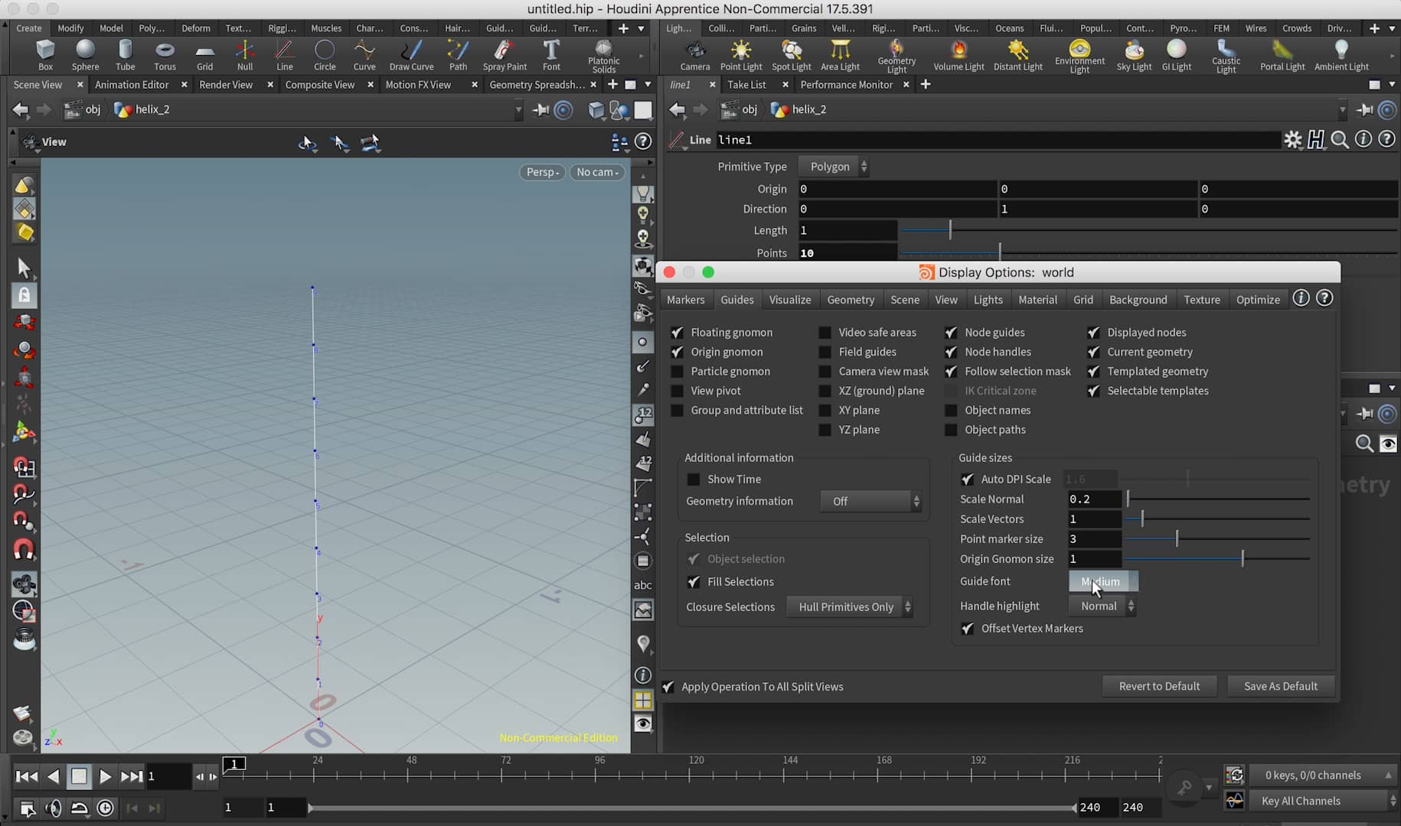Image resolution: width=1401 pixels, height=826 pixels.
Task: Open the Guide font Medium dropdown
Action: click(x=1103, y=581)
